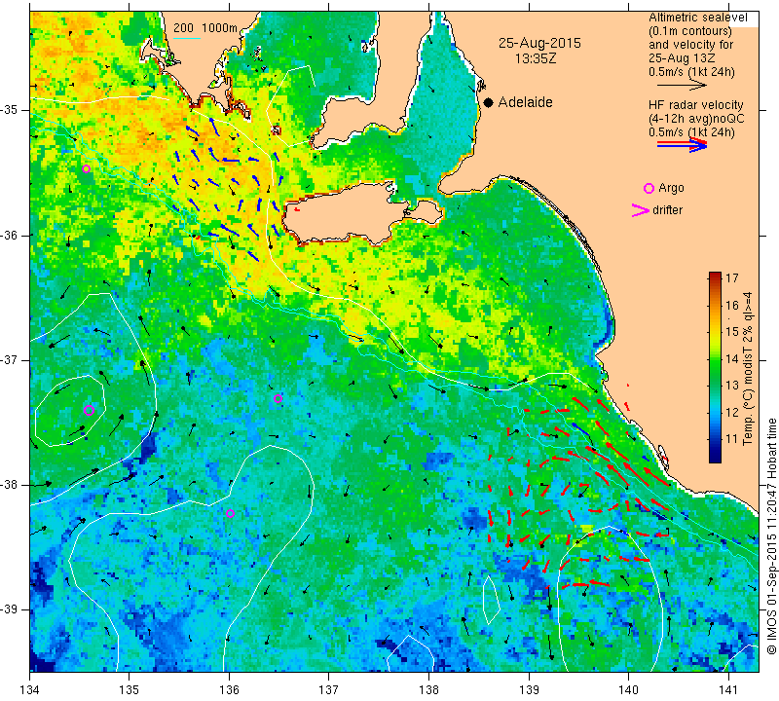Click the latitude axis label -37
The width and height of the screenshot is (779, 701).
click(x=12, y=359)
